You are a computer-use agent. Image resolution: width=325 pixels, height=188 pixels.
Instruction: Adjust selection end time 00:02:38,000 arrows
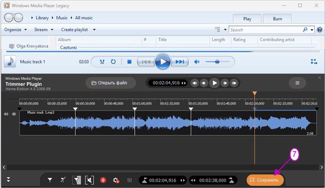(193, 180)
